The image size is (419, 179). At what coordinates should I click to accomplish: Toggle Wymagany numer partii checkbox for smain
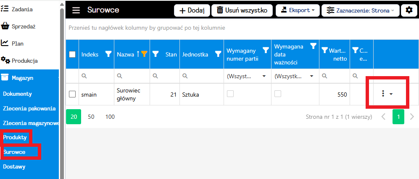point(230,94)
